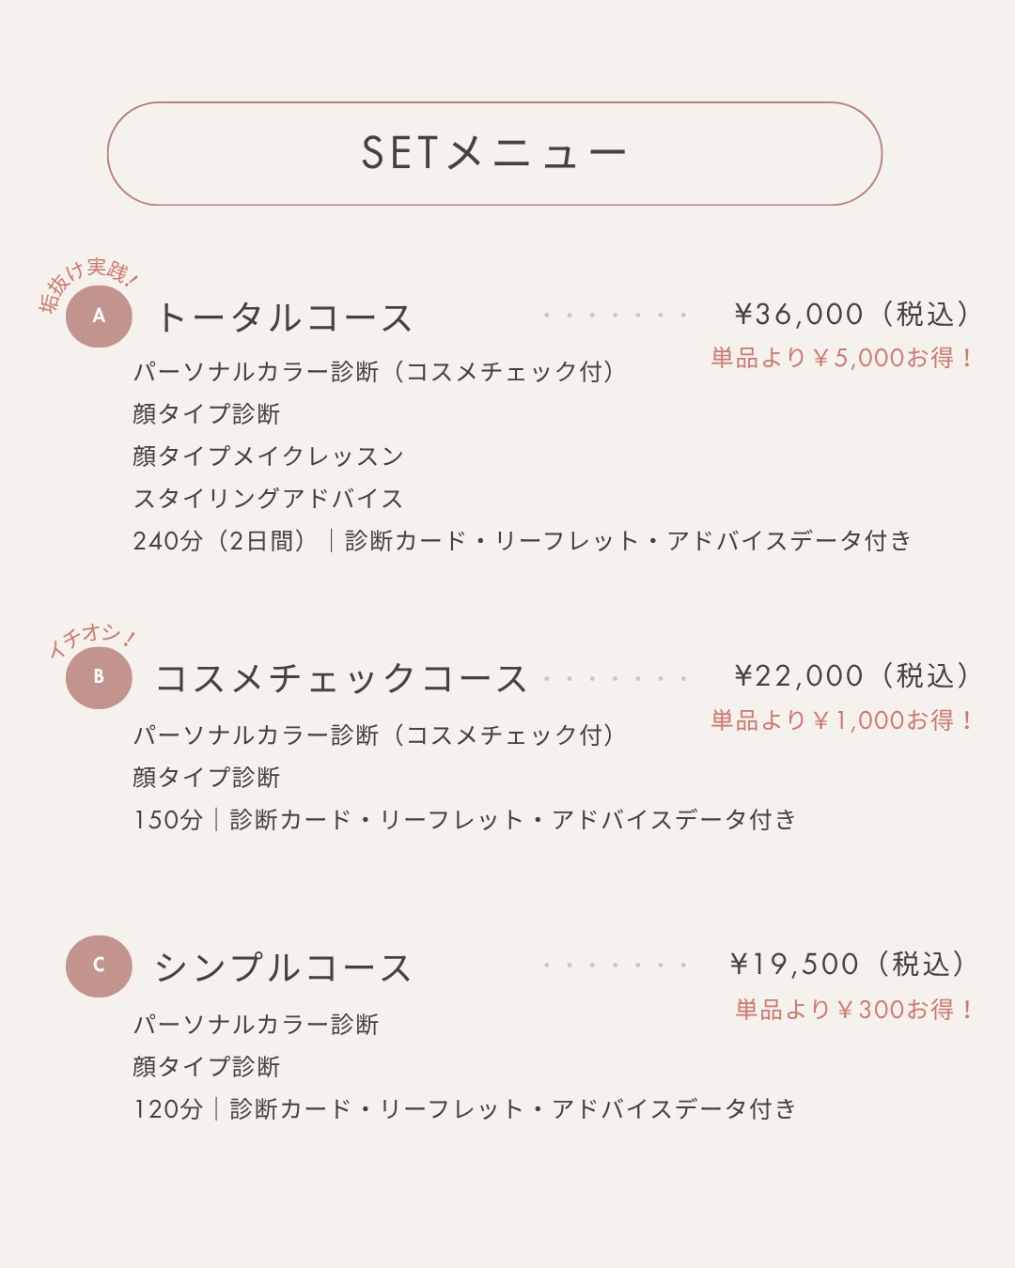Select the シンプルコース title
1015x1268 pixels.
click(x=283, y=967)
